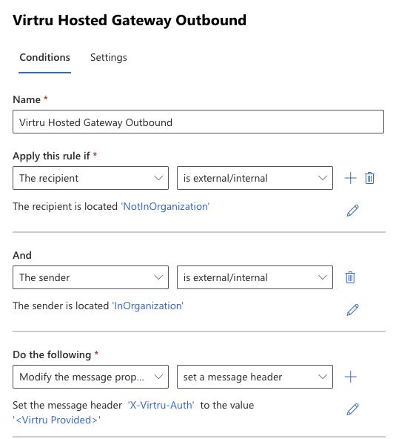This screenshot has width=393, height=439.
Task: Add a condition with the recipient plus icon
Action: (x=350, y=178)
